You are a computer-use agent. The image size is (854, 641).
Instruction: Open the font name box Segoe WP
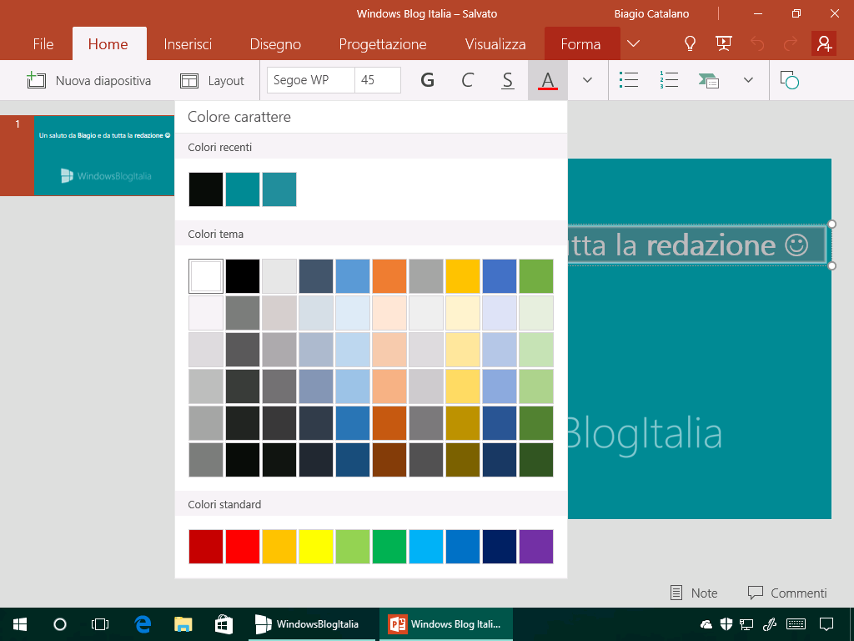(x=311, y=80)
